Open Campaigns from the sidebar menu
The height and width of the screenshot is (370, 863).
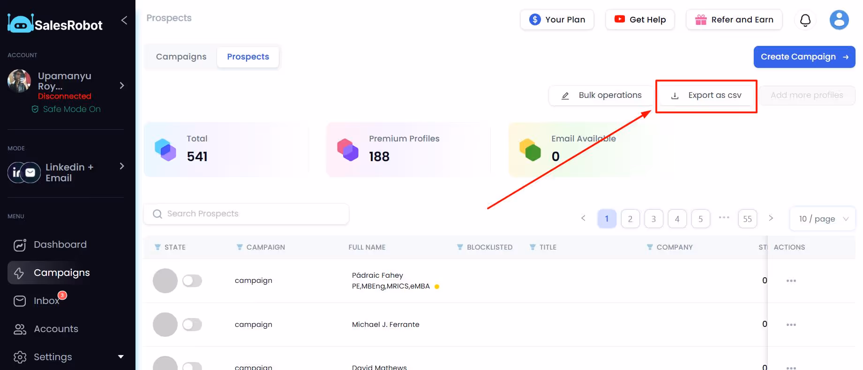point(62,273)
